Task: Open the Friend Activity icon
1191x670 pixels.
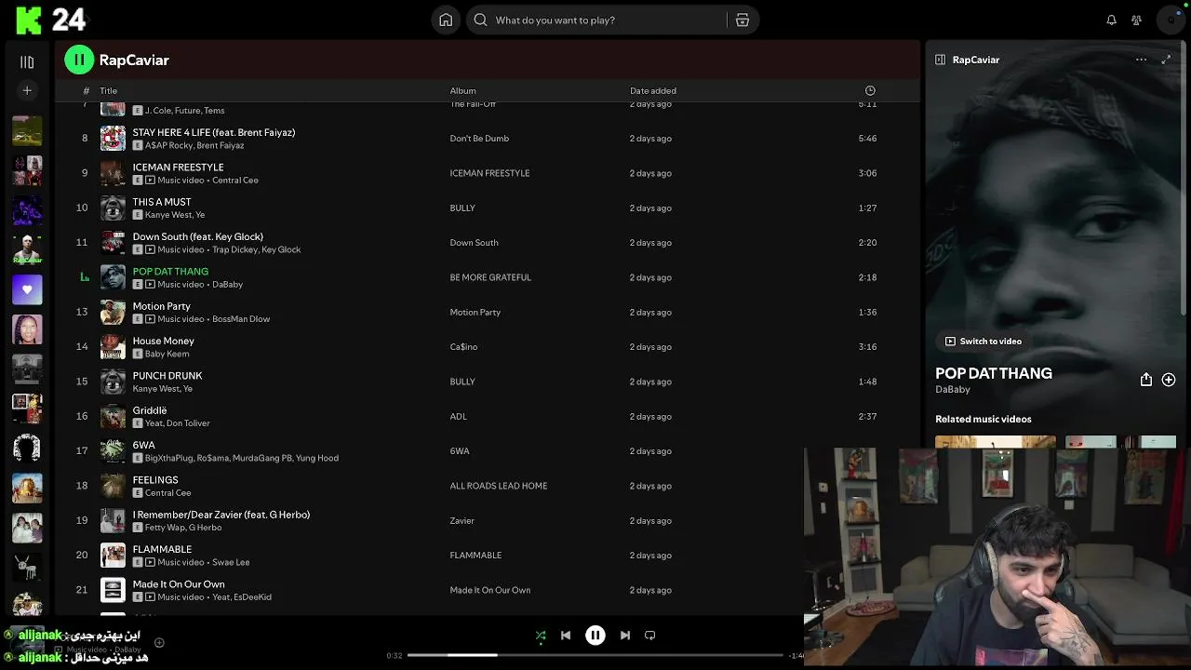Action: pos(1136,20)
